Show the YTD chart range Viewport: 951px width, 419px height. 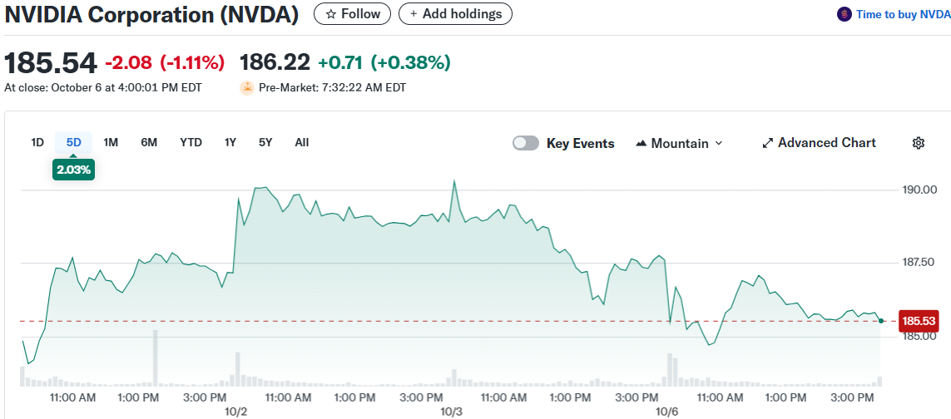point(191,142)
